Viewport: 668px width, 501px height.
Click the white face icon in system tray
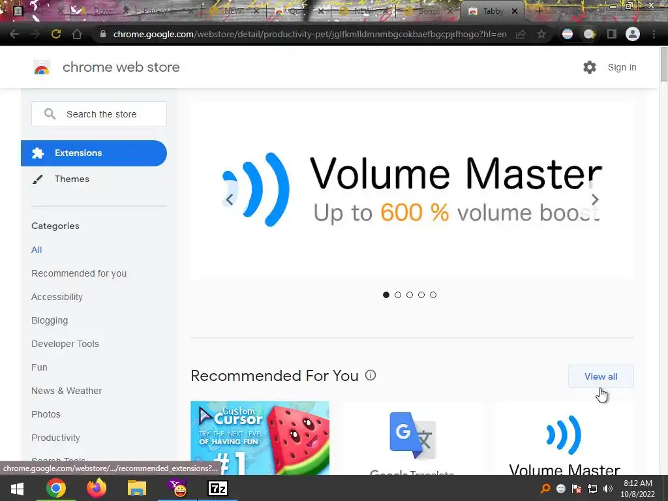(x=560, y=489)
